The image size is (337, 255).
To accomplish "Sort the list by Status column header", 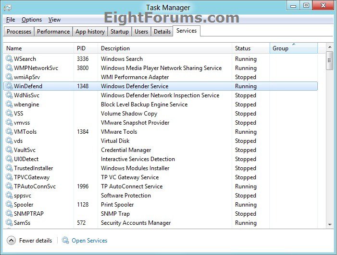I will 250,48.
